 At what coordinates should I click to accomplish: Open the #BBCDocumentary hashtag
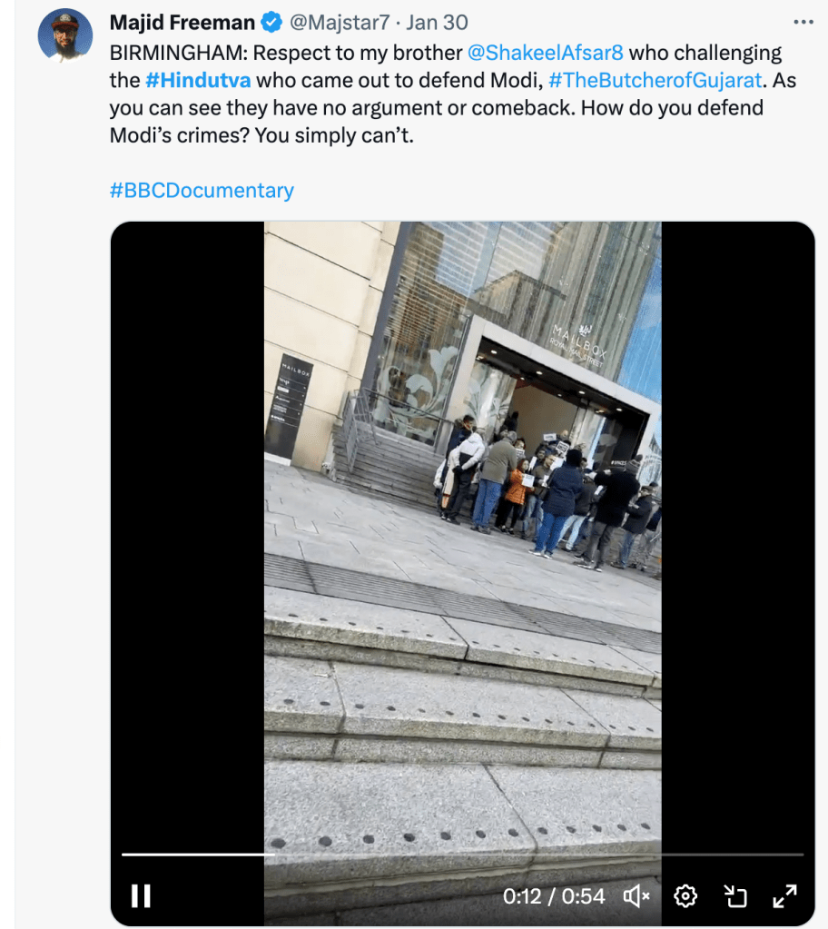[202, 190]
